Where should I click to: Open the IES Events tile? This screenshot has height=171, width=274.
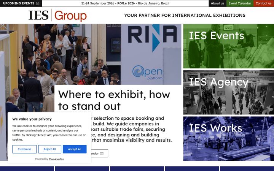tap(229, 46)
